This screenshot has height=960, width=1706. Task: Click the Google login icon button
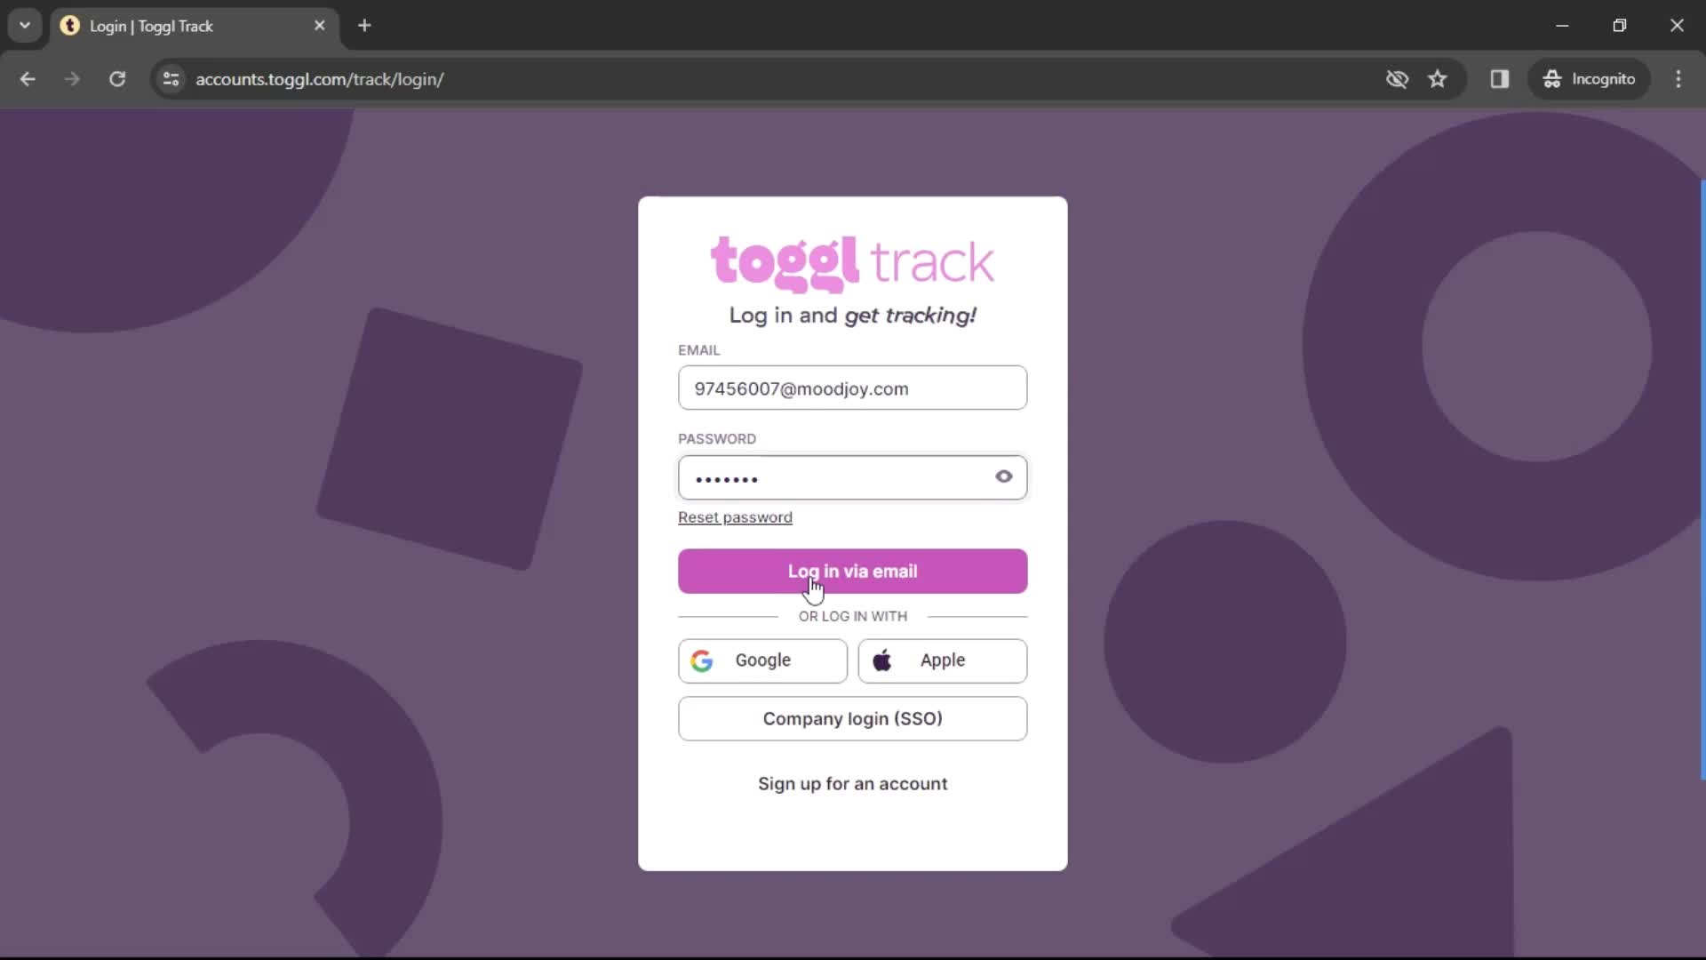[702, 660]
